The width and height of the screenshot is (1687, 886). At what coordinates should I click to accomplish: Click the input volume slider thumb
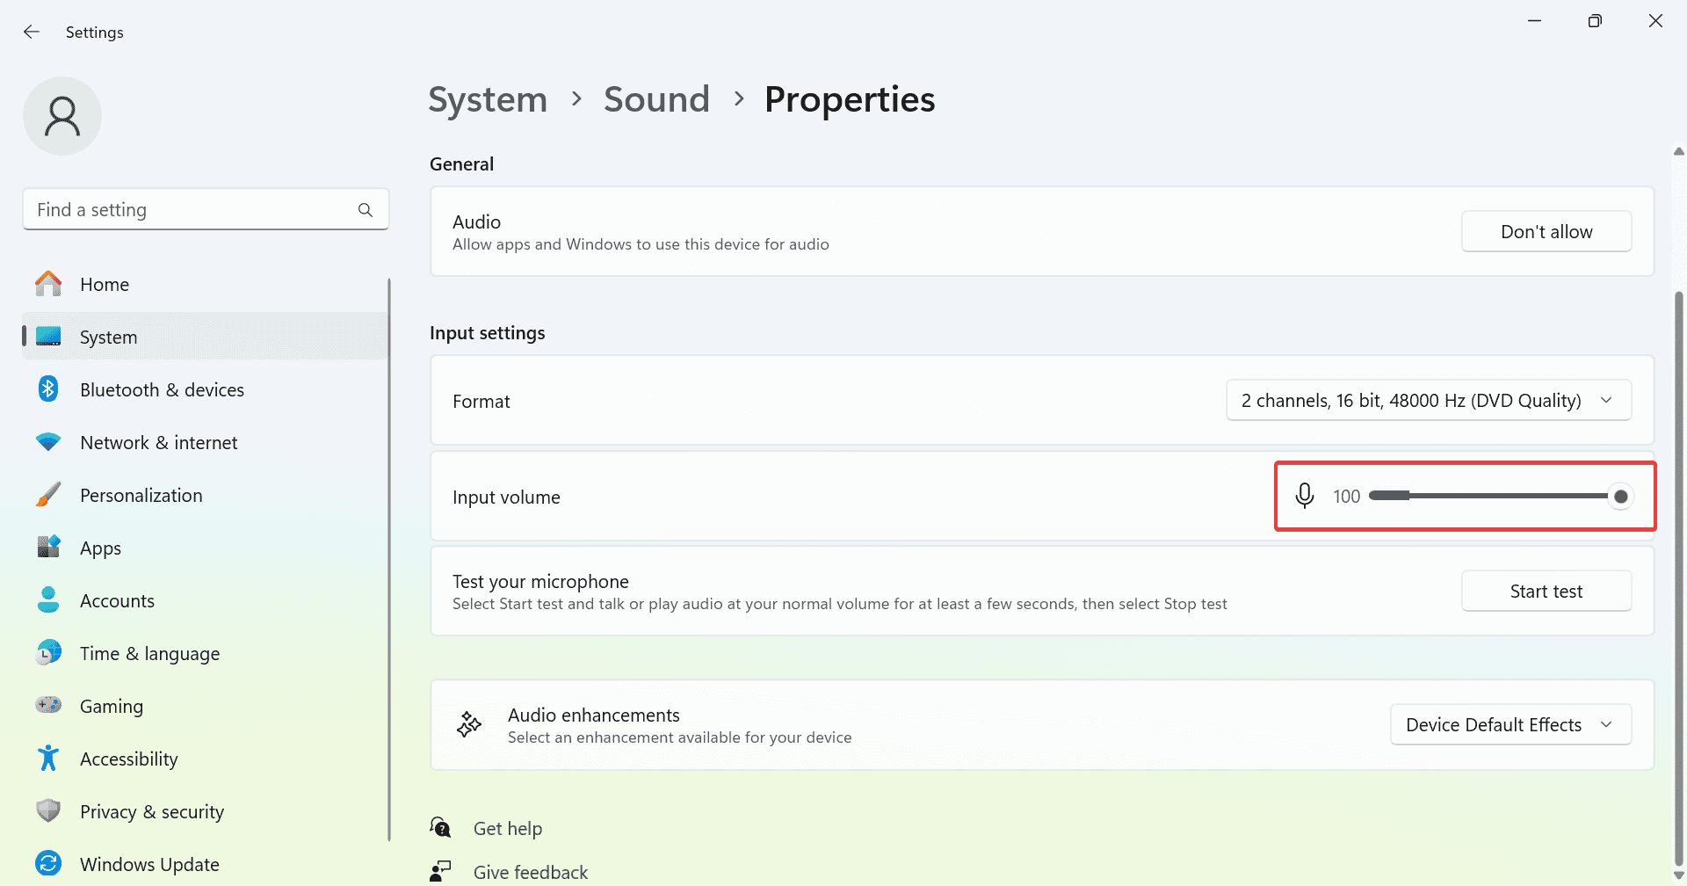pos(1620,497)
